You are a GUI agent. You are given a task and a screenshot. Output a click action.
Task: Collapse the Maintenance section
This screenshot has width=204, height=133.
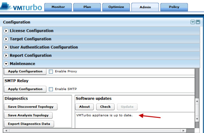[101, 64]
